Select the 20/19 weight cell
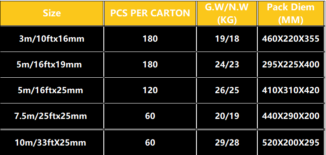The image size is (326, 155). [227, 116]
